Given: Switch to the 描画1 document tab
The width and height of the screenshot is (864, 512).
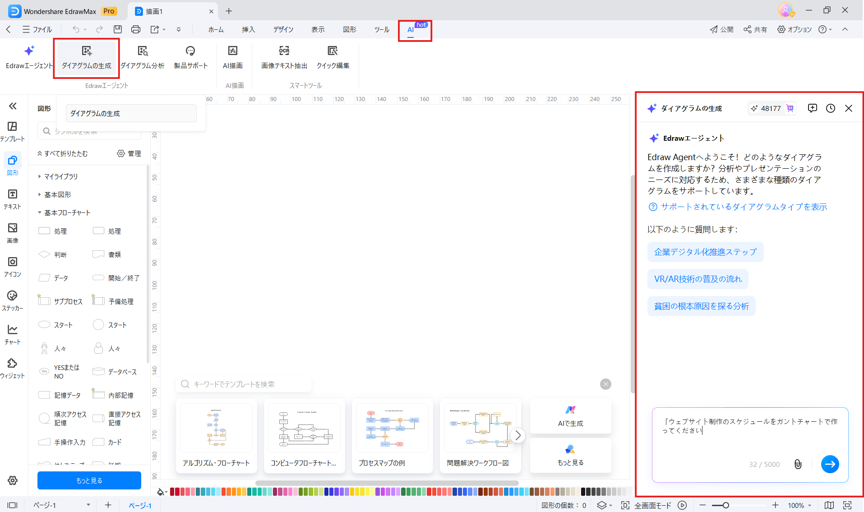Looking at the screenshot, I should click(153, 11).
